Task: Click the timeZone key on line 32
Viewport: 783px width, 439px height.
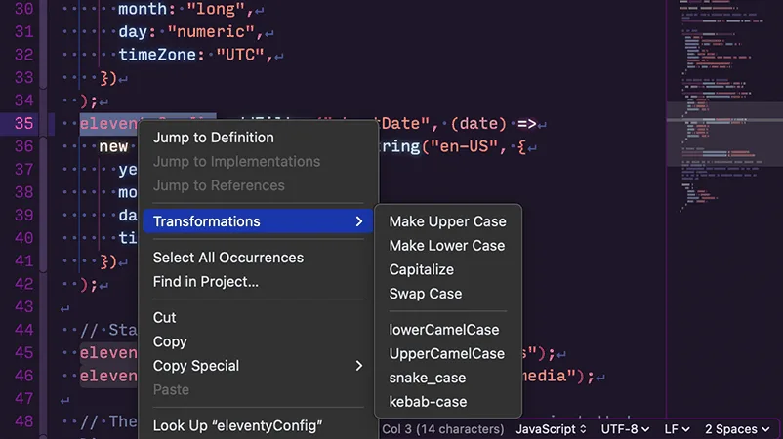Action: coord(157,55)
